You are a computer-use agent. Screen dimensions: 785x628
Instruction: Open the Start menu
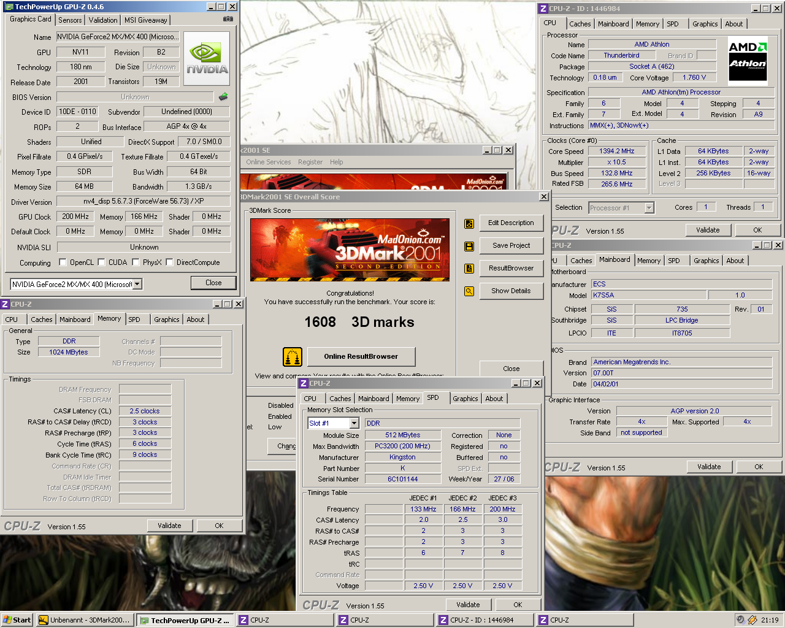coord(17,620)
